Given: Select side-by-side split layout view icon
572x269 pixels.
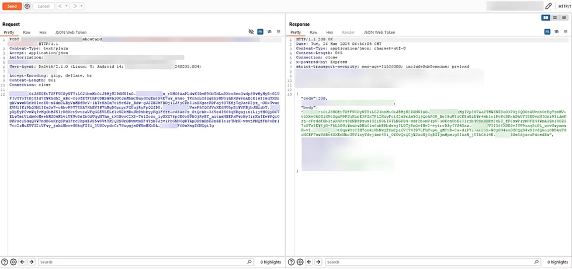Looking at the screenshot, I should point(546,18).
